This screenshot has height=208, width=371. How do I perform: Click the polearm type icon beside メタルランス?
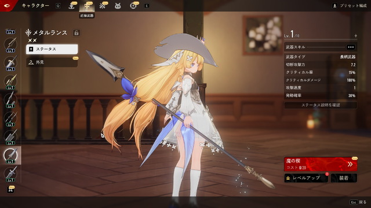point(28,32)
